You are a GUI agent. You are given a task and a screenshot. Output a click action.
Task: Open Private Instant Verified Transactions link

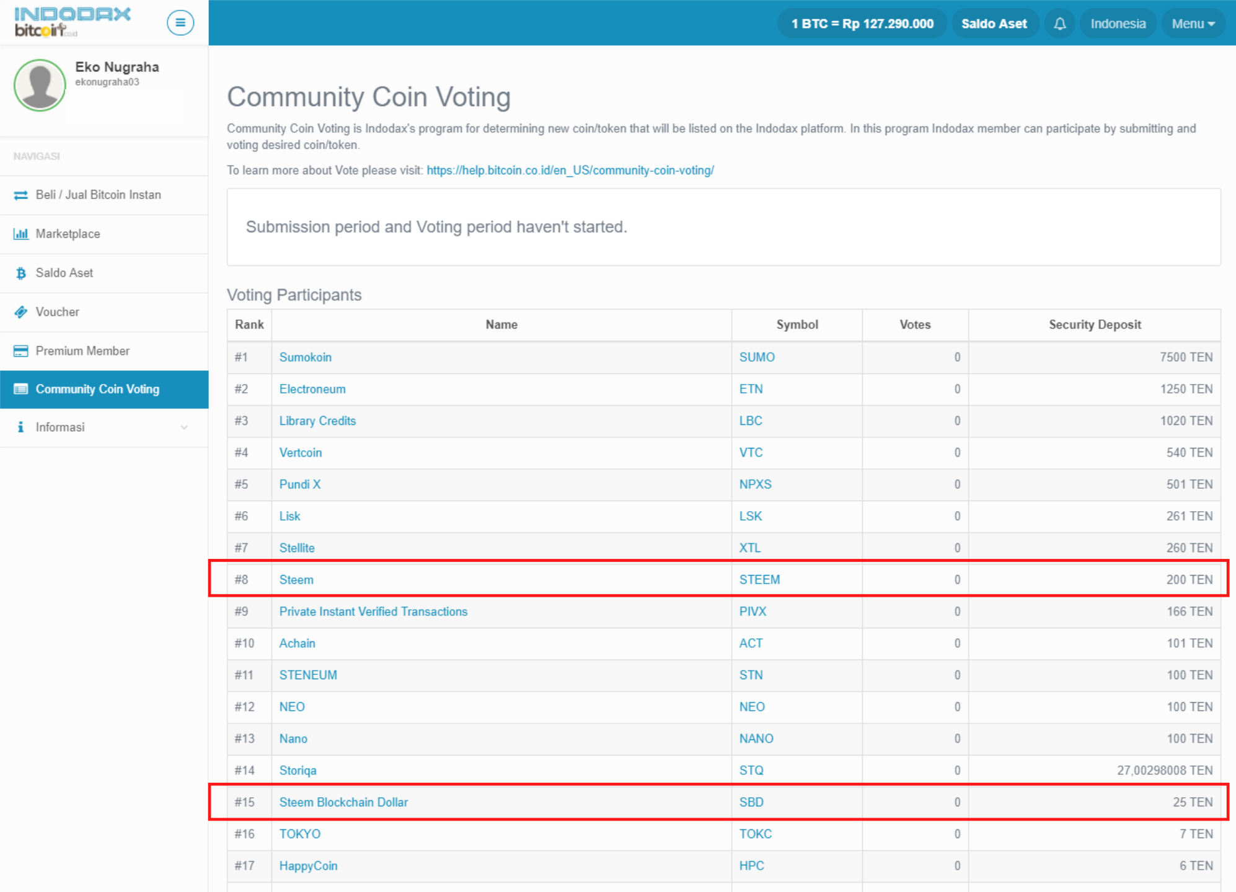pos(373,612)
